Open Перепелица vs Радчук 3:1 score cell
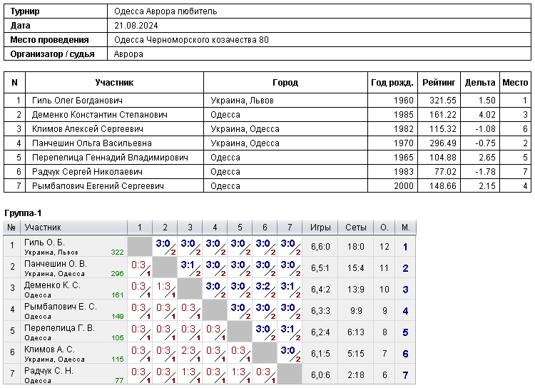Image resolution: width=535 pixels, height=388 pixels. [x=290, y=332]
